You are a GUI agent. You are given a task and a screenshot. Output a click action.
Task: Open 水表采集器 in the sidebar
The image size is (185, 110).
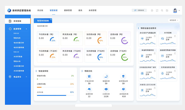[18, 57]
